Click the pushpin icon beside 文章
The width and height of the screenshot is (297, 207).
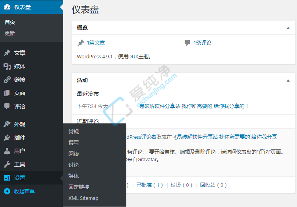(x=7, y=53)
